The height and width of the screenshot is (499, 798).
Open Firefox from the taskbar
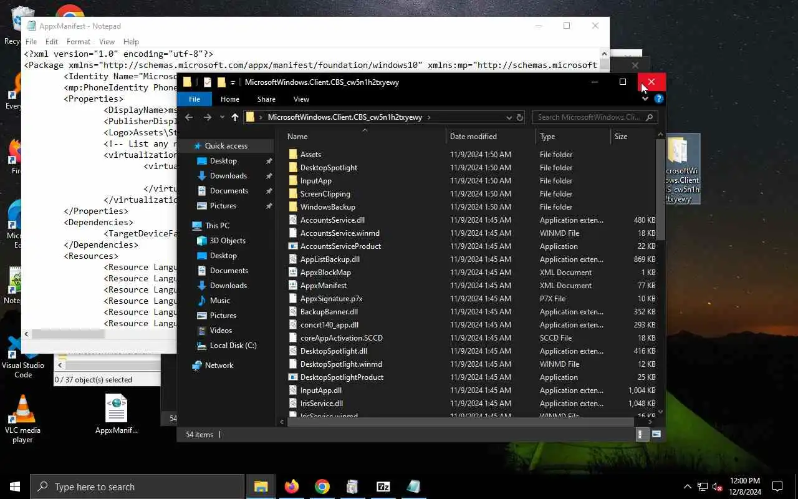pyautogui.click(x=291, y=487)
